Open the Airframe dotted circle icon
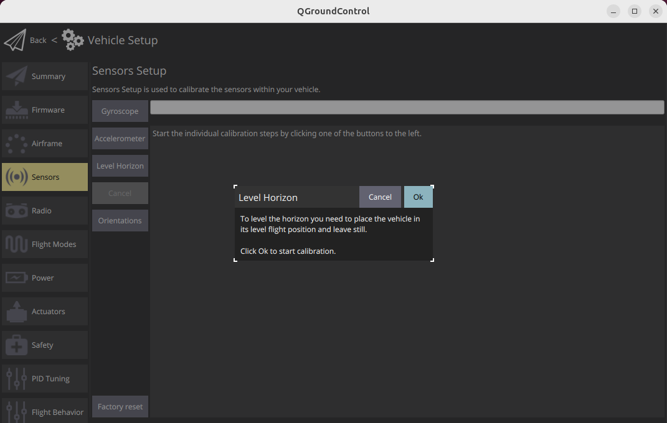 click(17, 144)
